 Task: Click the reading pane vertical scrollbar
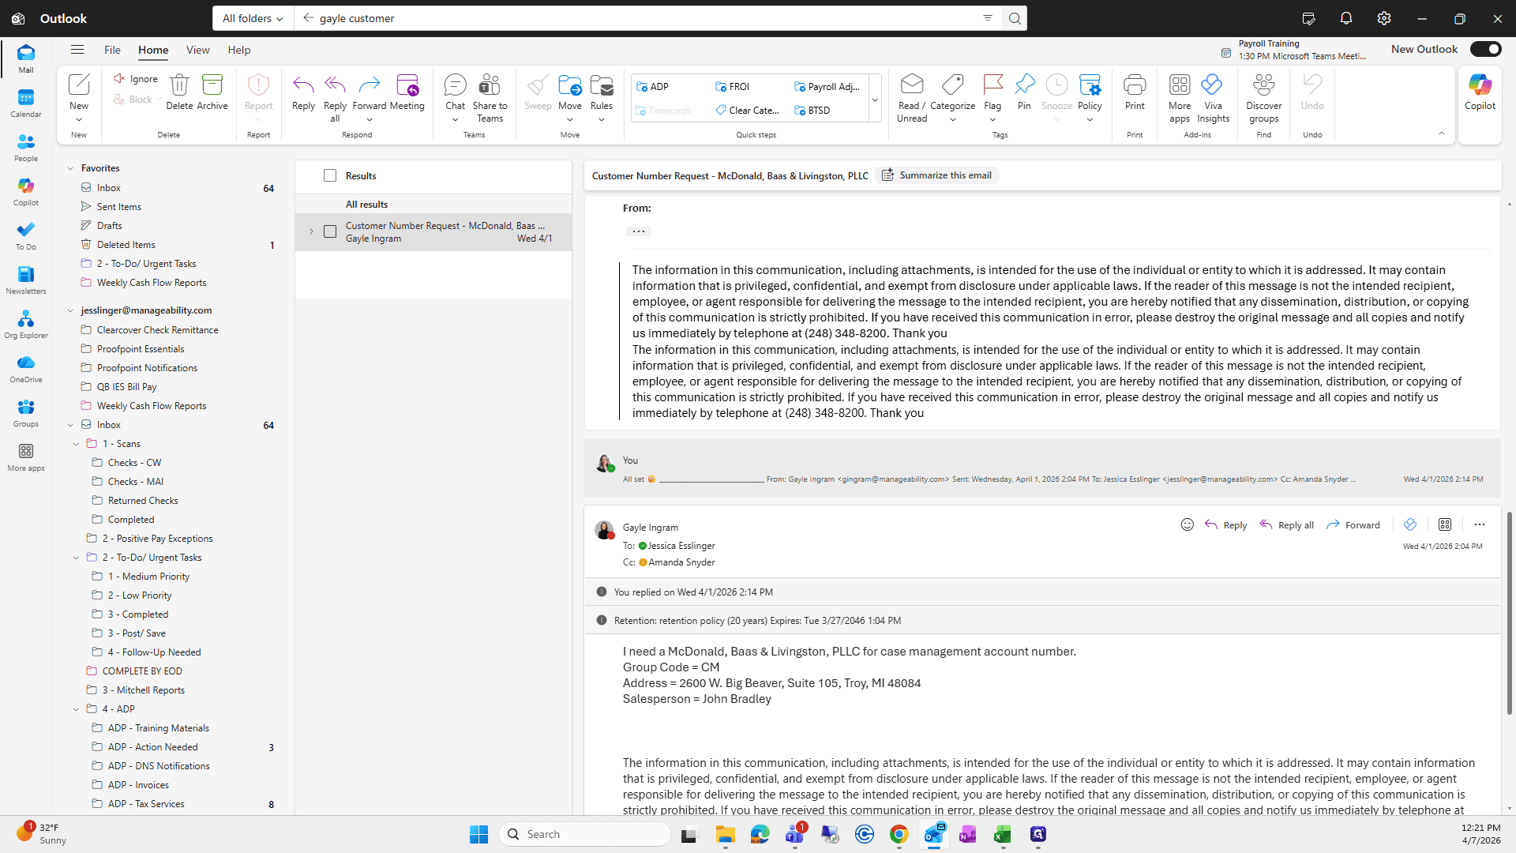1510,612
